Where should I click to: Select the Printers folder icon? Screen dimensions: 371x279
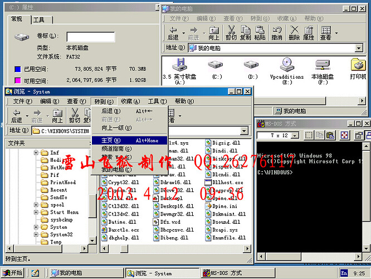(358, 64)
